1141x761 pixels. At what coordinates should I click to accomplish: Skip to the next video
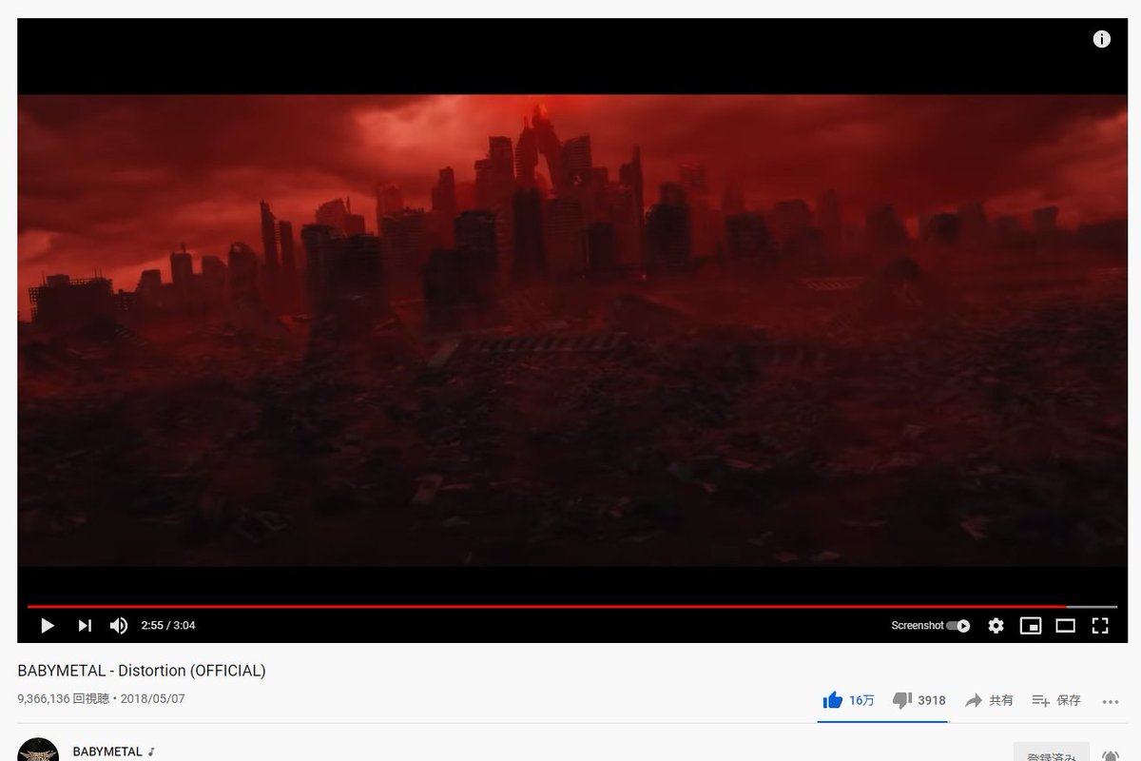click(x=85, y=625)
